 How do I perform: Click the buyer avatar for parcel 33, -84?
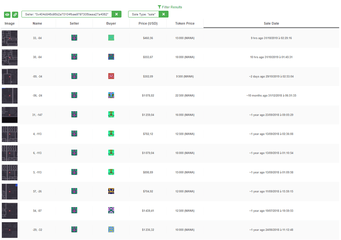[111, 38]
